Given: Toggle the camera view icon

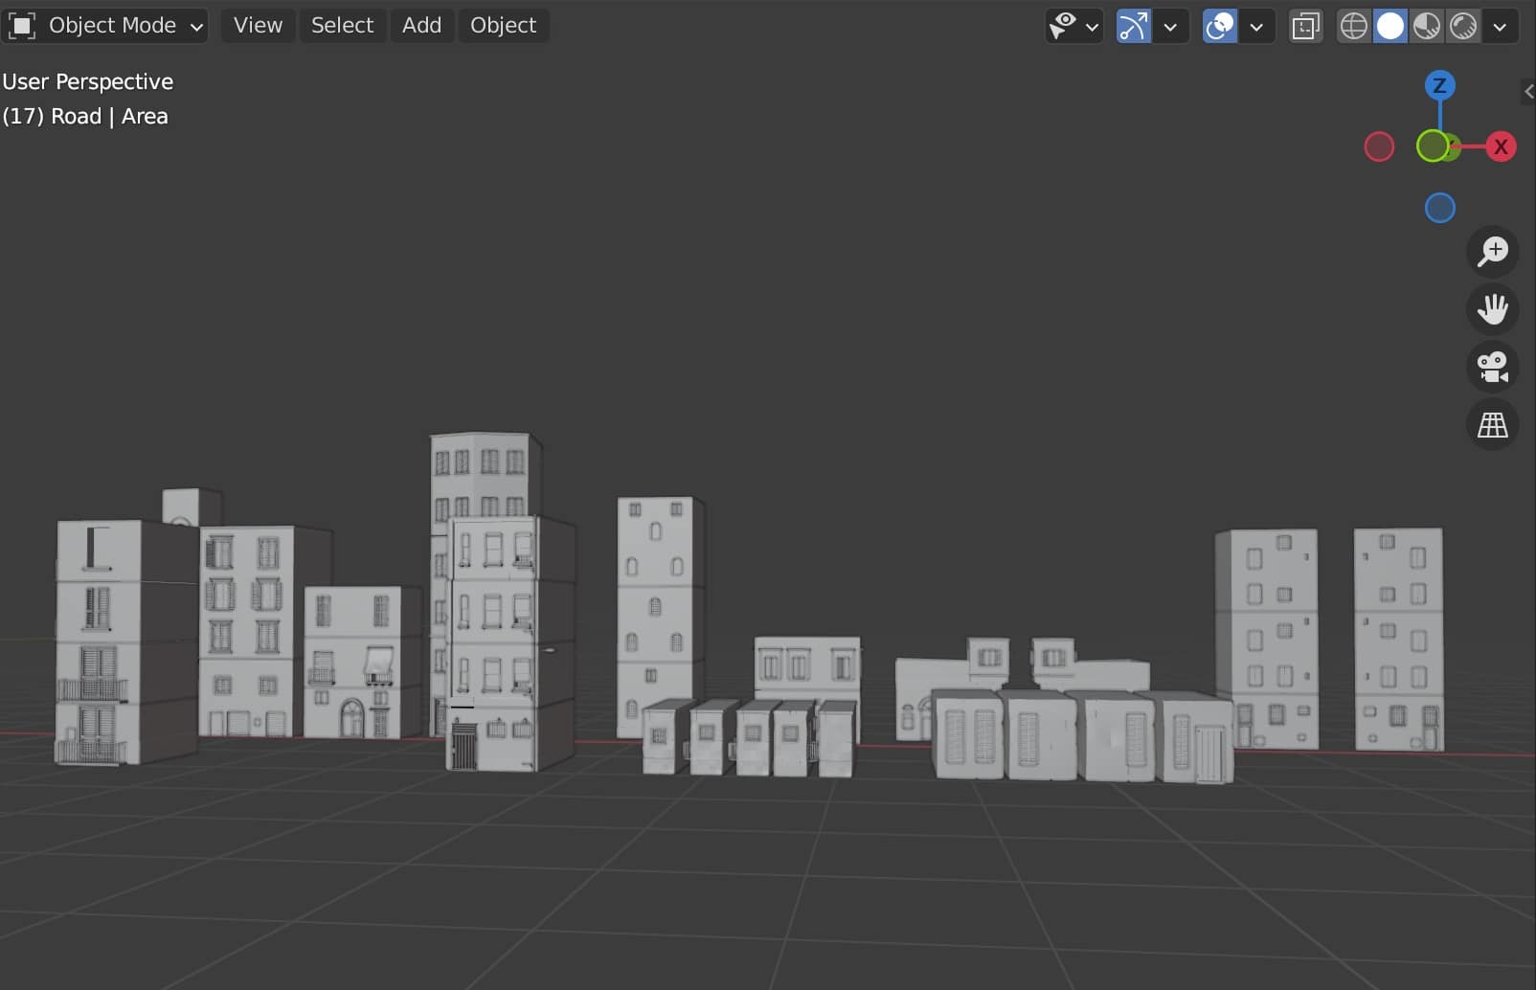Looking at the screenshot, I should pos(1492,367).
